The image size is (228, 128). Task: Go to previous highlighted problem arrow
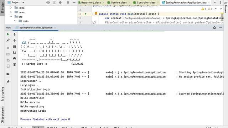[x=216, y=9]
